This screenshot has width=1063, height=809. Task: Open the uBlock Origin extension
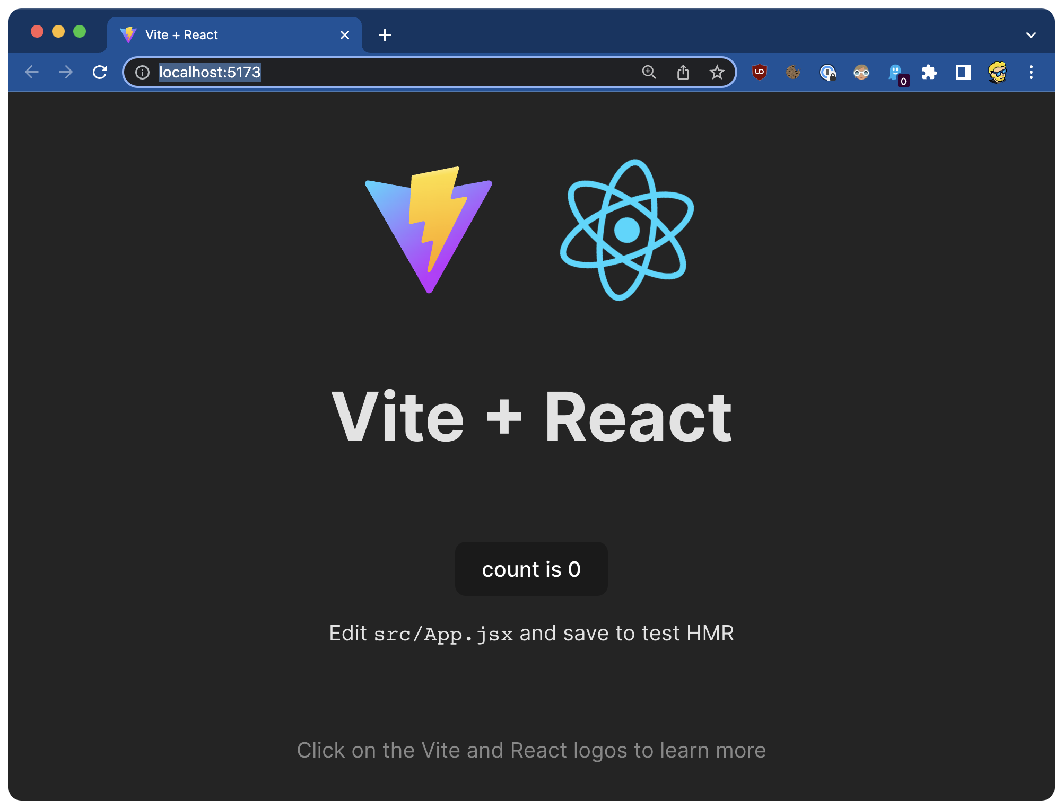[759, 72]
